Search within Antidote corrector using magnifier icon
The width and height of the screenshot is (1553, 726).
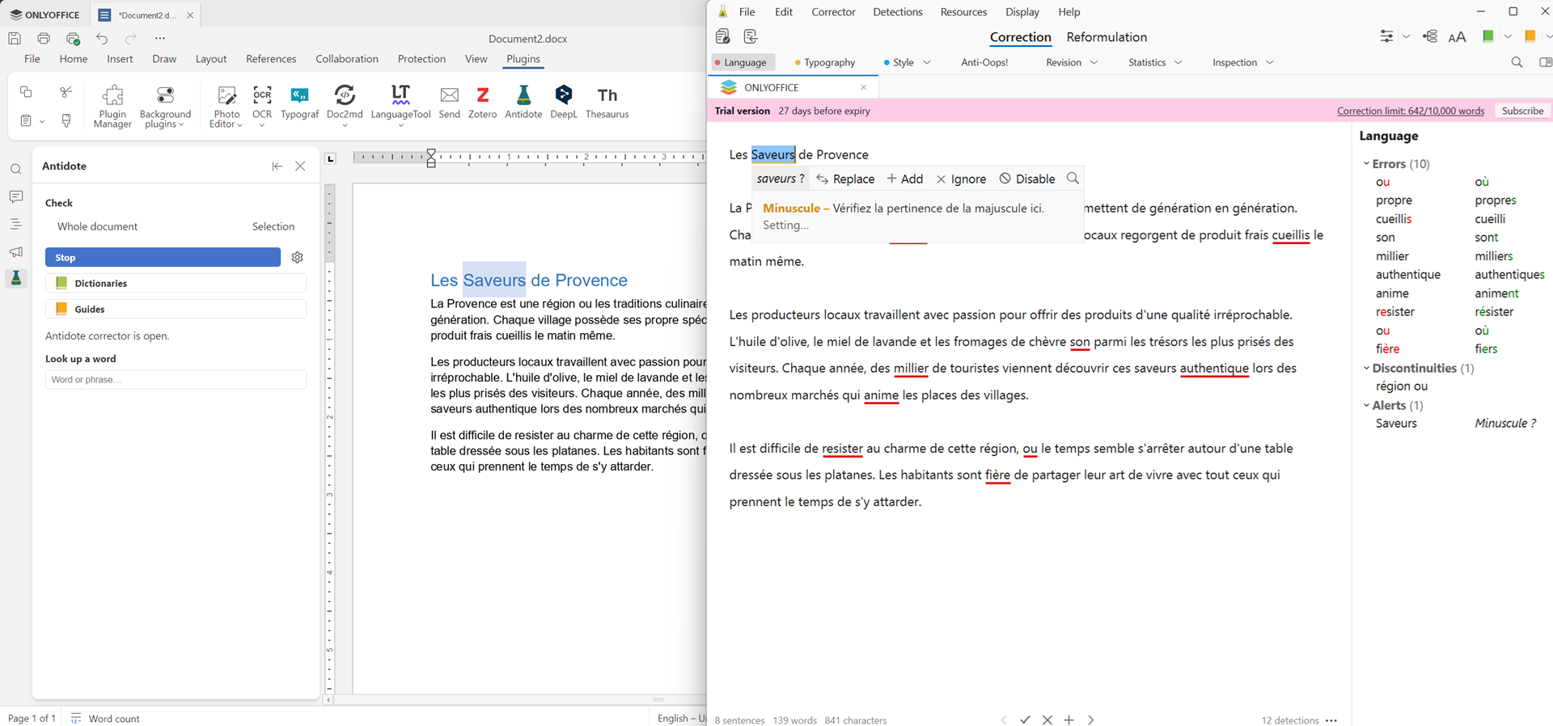click(x=1517, y=62)
